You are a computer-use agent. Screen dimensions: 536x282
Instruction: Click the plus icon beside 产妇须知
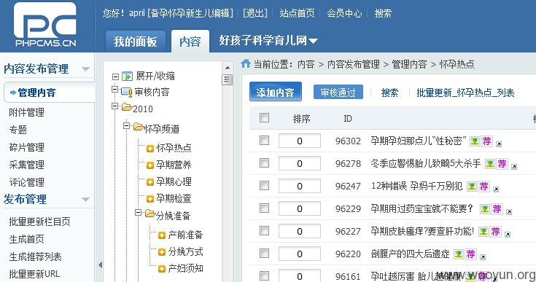[162, 269]
